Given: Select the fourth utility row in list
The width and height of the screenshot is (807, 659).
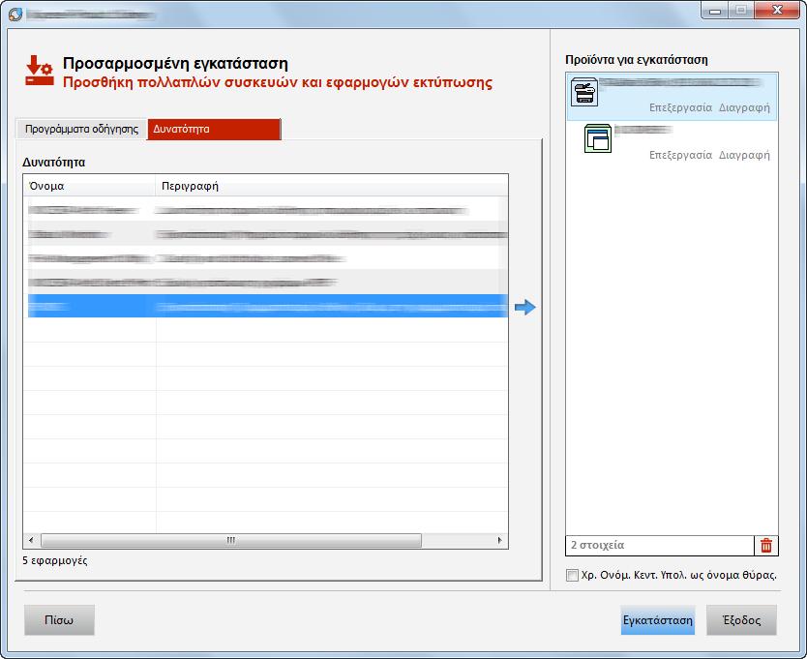Looking at the screenshot, I should point(265,283).
